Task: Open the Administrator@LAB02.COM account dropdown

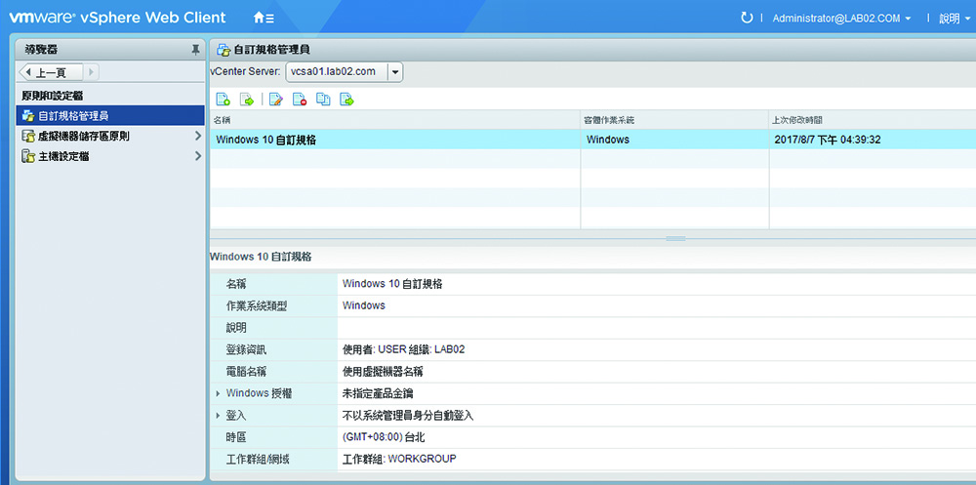Action: (841, 19)
